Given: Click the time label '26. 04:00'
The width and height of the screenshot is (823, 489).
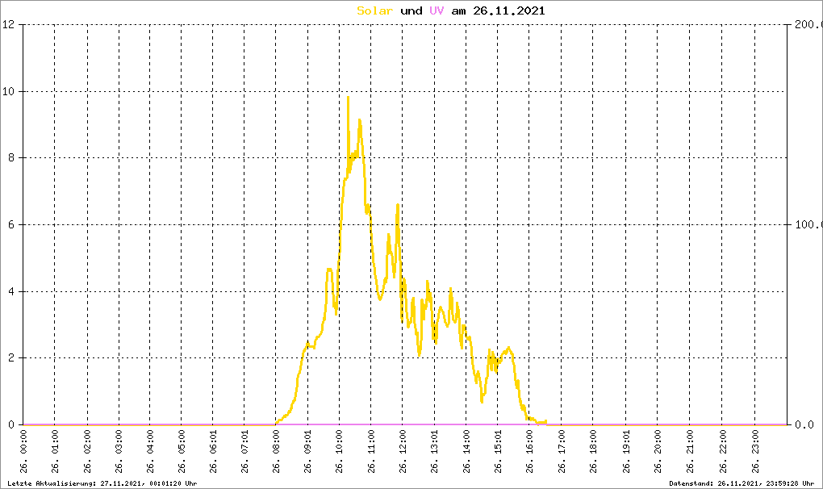Looking at the screenshot, I should click(x=150, y=452).
